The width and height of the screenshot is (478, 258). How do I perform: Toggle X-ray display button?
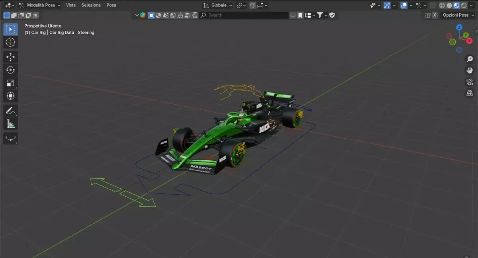(x=433, y=5)
